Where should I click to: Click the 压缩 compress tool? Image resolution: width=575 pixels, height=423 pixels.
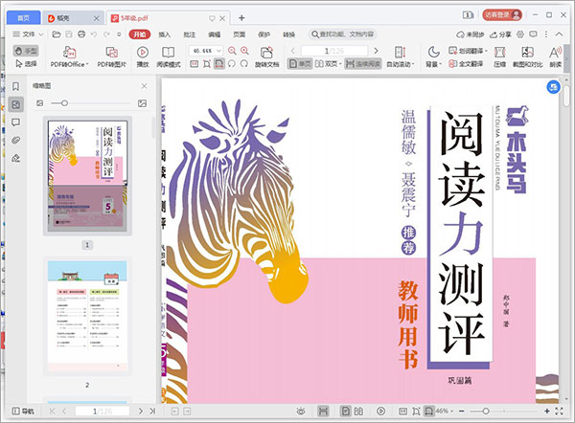[501, 56]
